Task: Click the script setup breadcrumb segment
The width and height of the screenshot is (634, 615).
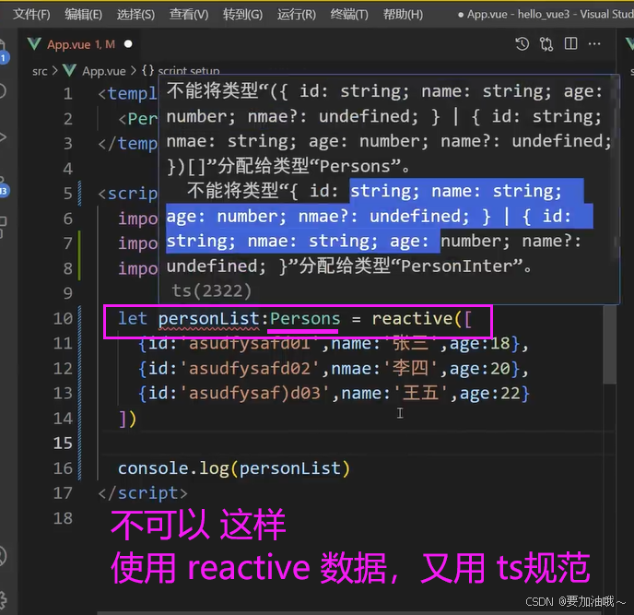Action: coord(189,71)
